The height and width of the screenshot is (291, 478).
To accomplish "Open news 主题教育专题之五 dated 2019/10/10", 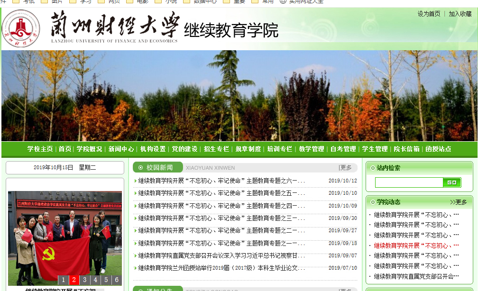I will (x=221, y=193).
